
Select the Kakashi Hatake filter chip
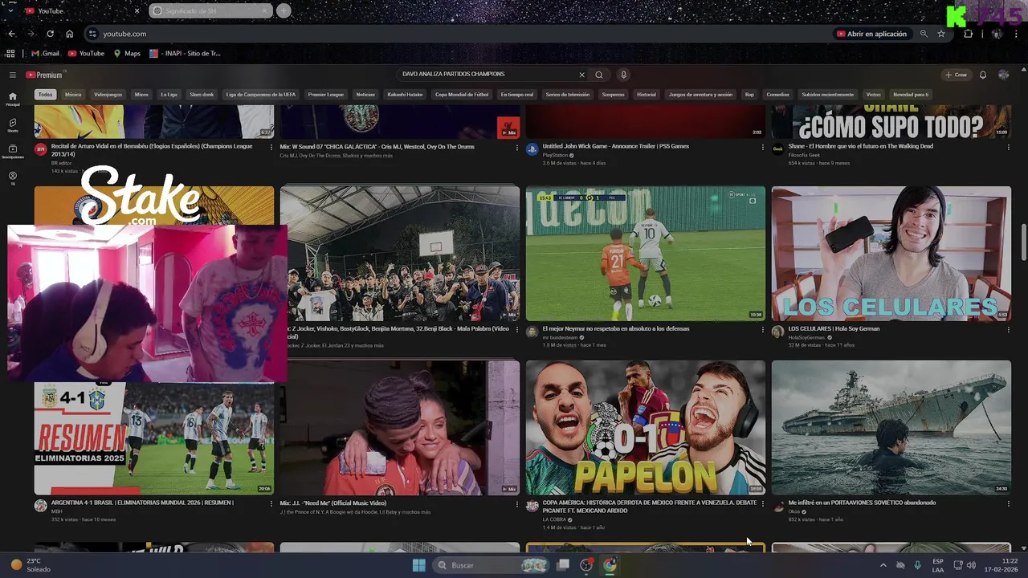click(405, 95)
